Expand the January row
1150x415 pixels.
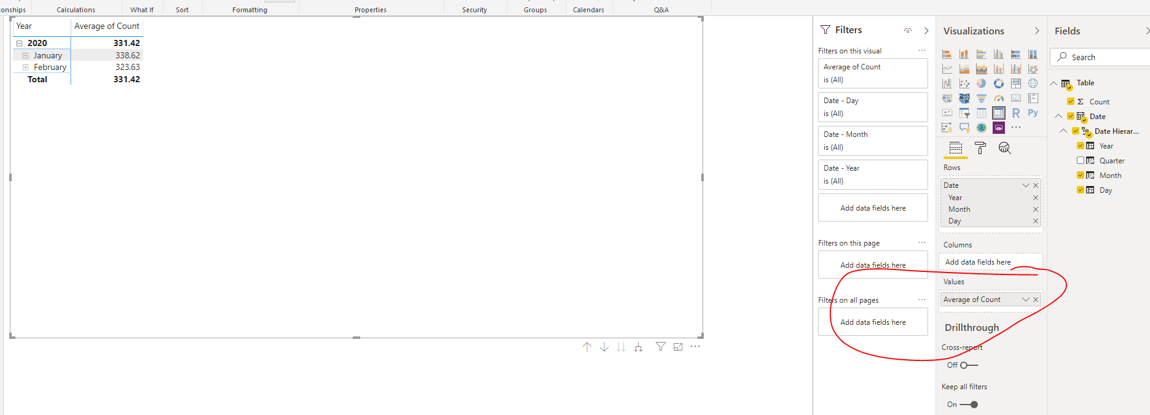pyautogui.click(x=25, y=55)
